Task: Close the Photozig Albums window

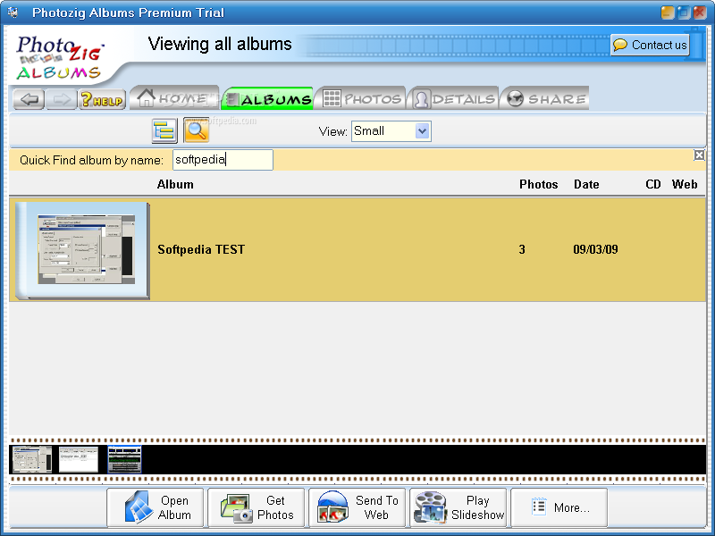Action: (x=700, y=13)
